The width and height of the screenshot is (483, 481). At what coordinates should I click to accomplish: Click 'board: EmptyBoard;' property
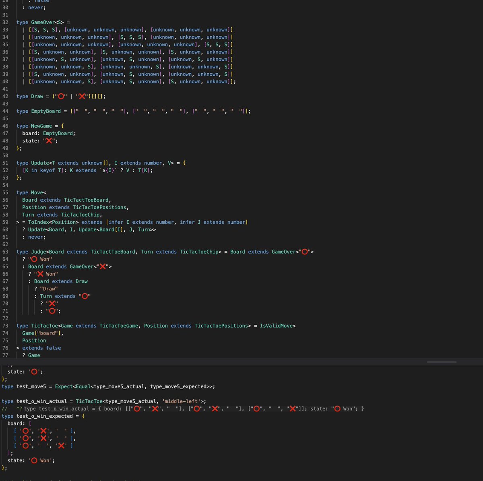point(49,133)
